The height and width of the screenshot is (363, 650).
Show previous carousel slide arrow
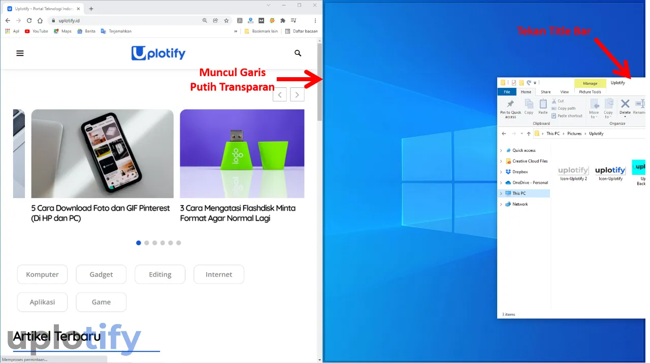pos(280,94)
